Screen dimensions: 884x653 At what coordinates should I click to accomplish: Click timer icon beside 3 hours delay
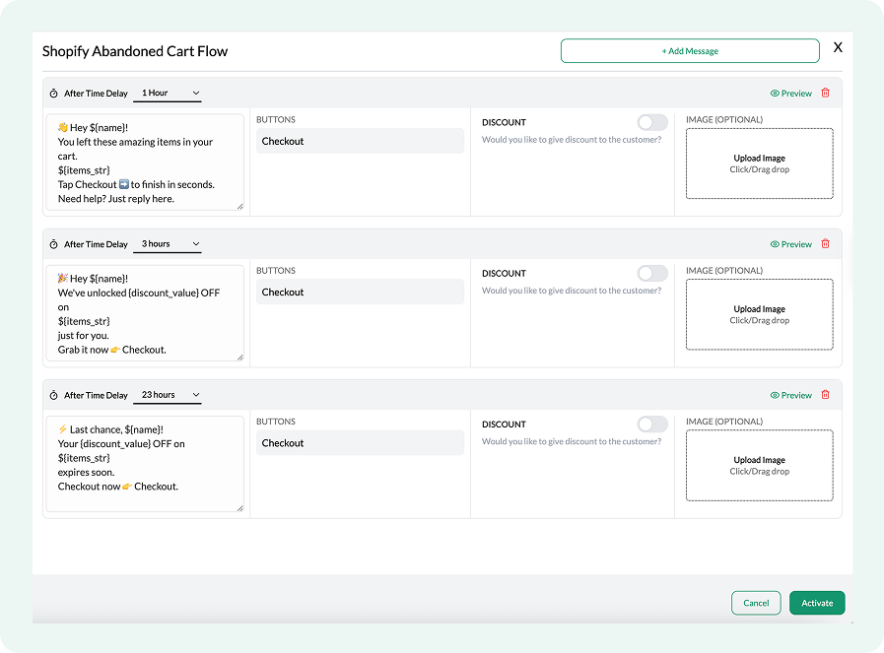53,244
